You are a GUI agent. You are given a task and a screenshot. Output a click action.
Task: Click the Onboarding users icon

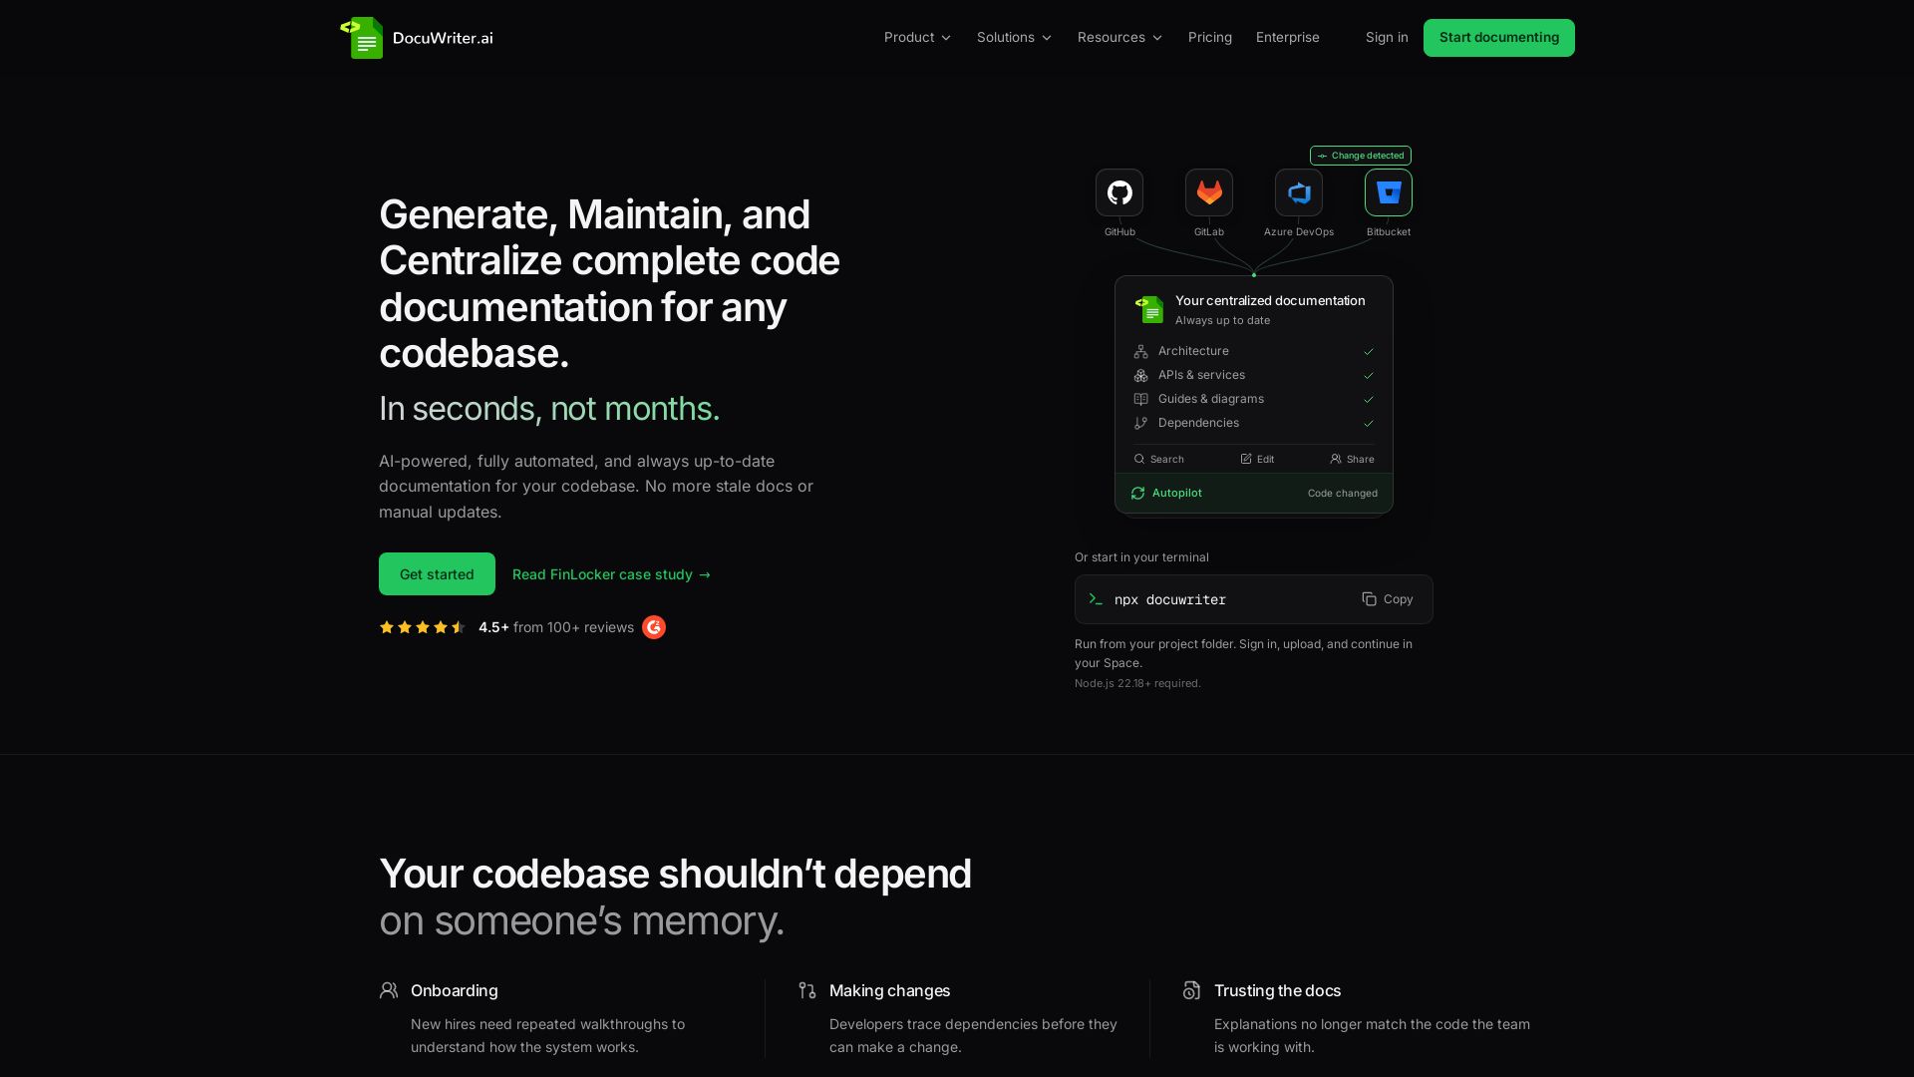click(389, 990)
